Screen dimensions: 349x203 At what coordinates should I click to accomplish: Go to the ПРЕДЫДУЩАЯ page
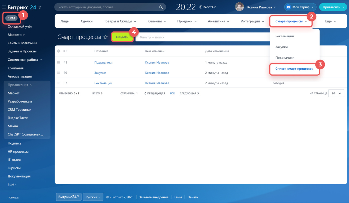(x=155, y=93)
